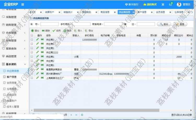Expand the 商品管理 sidebar menu
Screen dimensions: 196x120
(x=14, y=56)
